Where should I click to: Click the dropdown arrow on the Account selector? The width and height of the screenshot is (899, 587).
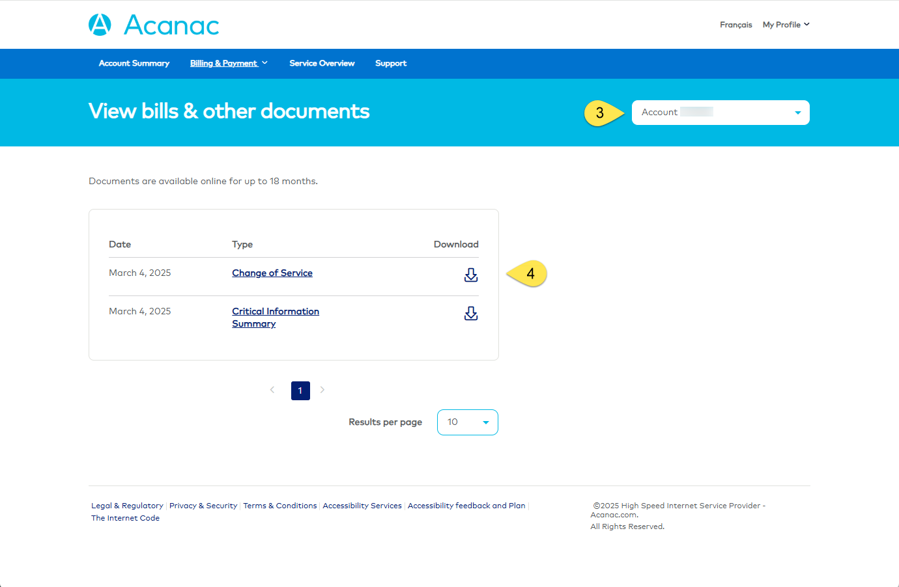click(797, 113)
